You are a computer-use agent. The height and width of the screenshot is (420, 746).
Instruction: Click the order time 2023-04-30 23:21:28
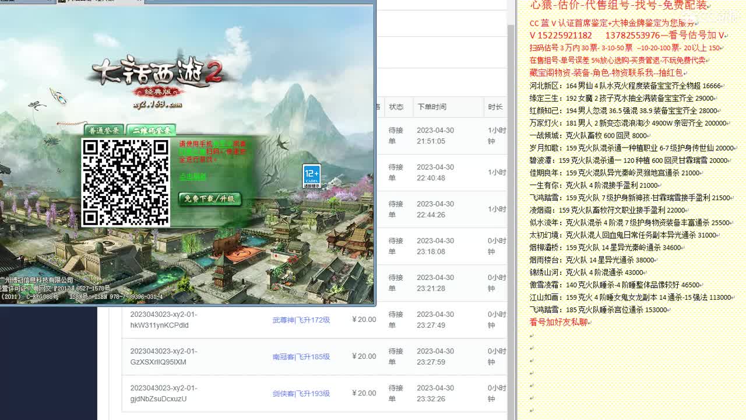click(435, 282)
